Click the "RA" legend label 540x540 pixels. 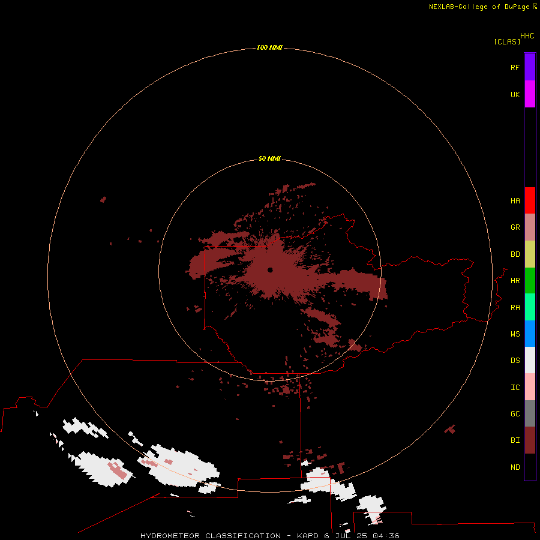point(515,308)
